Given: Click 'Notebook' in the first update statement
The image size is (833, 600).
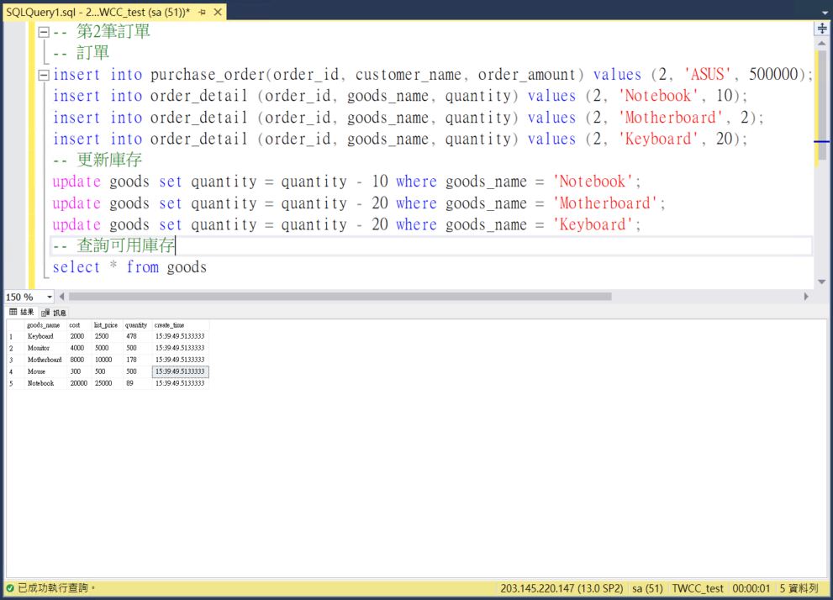Looking at the screenshot, I should (x=593, y=182).
